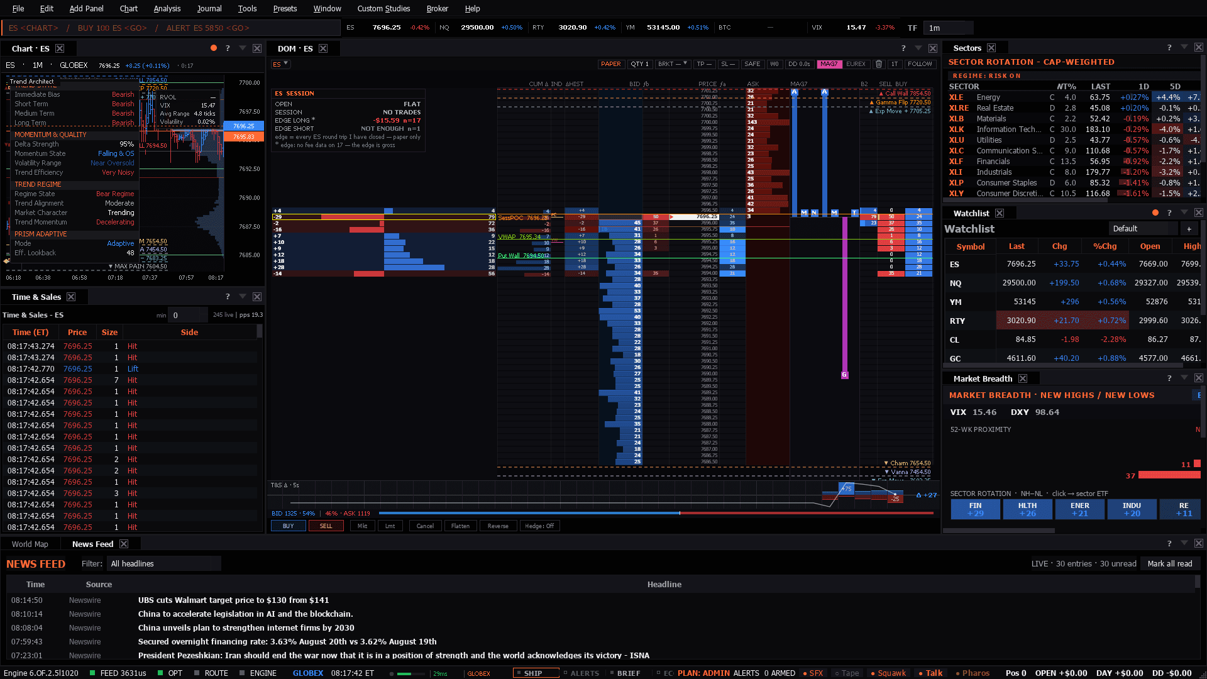1207x679 pixels.
Task: Expand Chart ES panel options arrow
Action: [243, 48]
